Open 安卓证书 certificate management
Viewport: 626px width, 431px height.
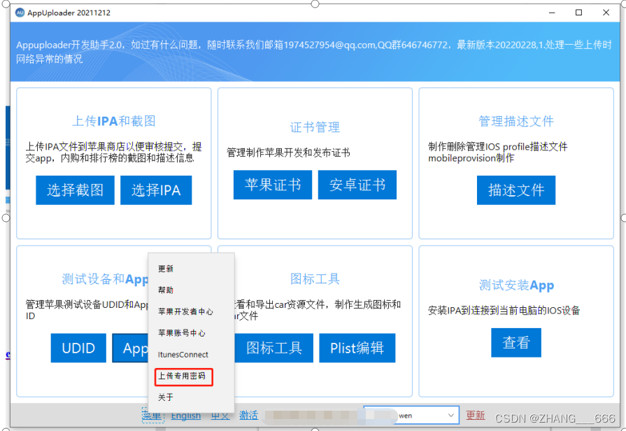pyautogui.click(x=357, y=185)
